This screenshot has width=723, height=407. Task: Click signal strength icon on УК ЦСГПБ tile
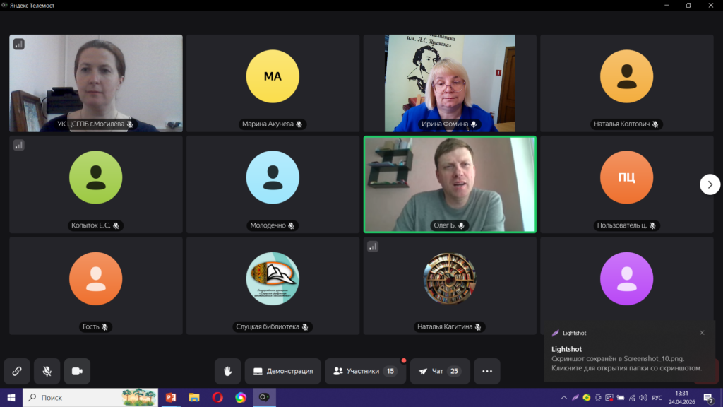pos(19,44)
